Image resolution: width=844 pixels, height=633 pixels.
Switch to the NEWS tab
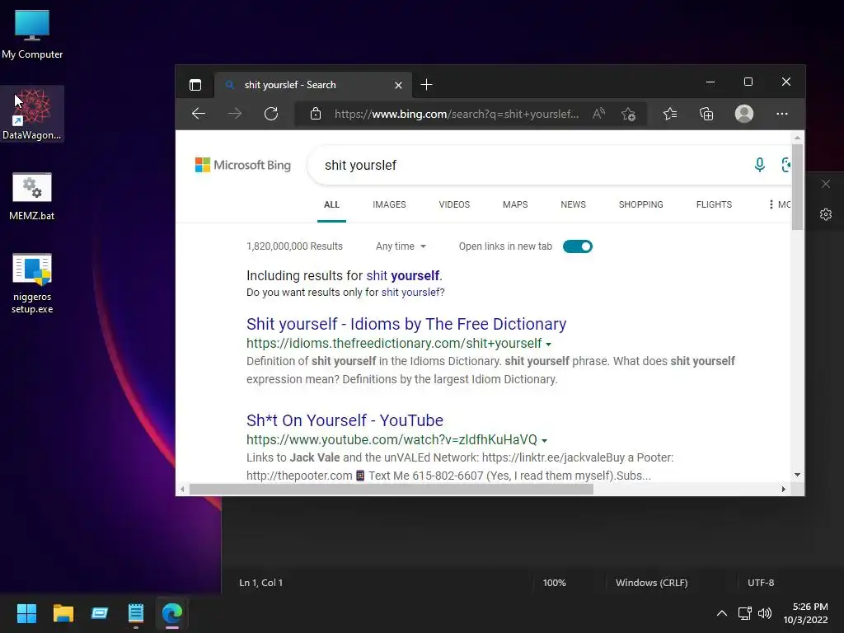pos(574,204)
